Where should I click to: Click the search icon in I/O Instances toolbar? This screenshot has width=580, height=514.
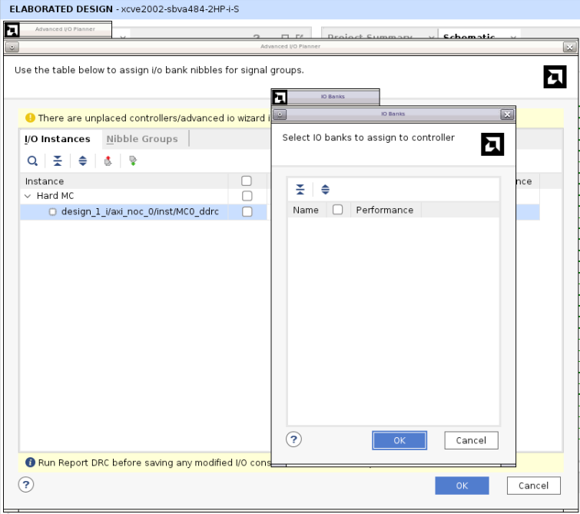[32, 161]
